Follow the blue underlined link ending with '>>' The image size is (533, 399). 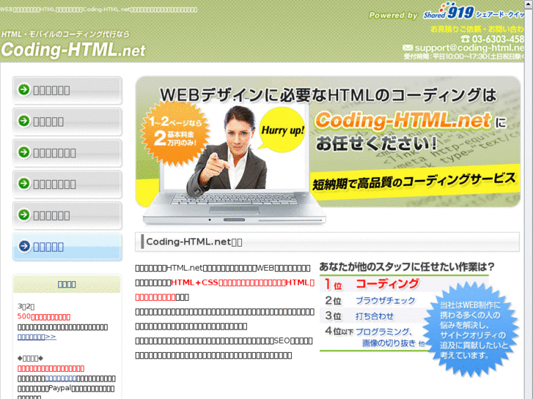click(37, 337)
